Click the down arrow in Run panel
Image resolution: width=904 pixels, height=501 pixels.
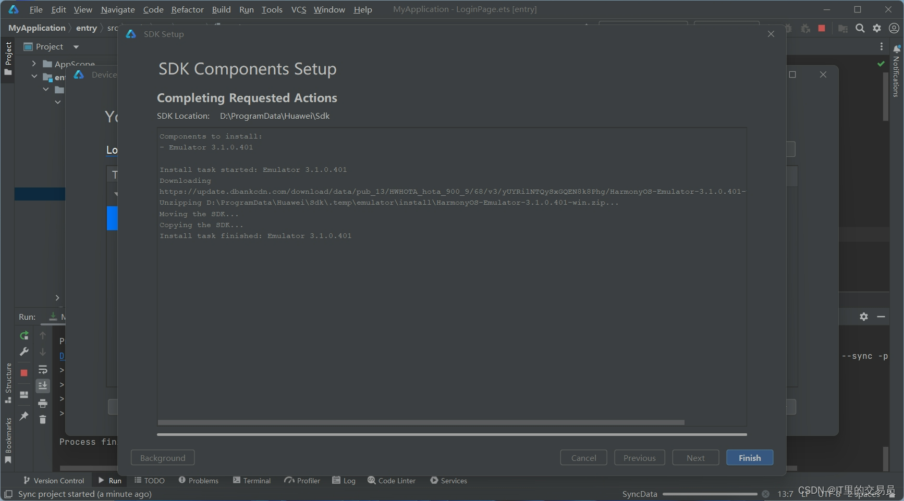[43, 352]
